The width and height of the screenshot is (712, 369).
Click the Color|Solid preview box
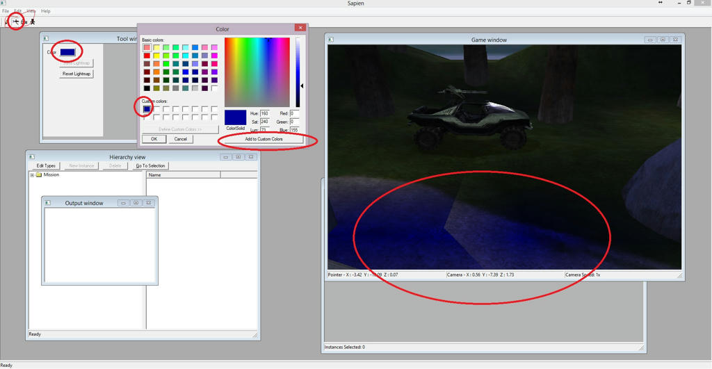pyautogui.click(x=235, y=117)
